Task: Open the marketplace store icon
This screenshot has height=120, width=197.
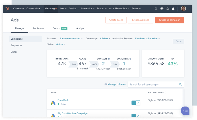Action: (x=162, y=9)
